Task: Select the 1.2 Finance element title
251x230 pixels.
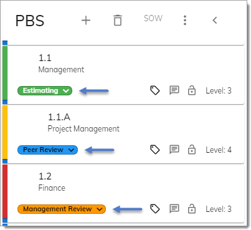Action: (52, 188)
